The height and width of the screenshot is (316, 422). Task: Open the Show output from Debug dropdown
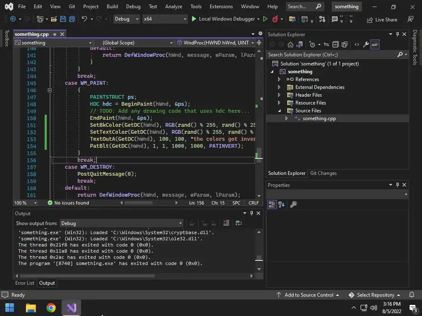[122, 223]
